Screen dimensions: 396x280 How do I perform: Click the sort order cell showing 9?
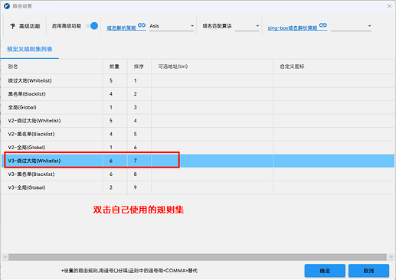pos(139,187)
